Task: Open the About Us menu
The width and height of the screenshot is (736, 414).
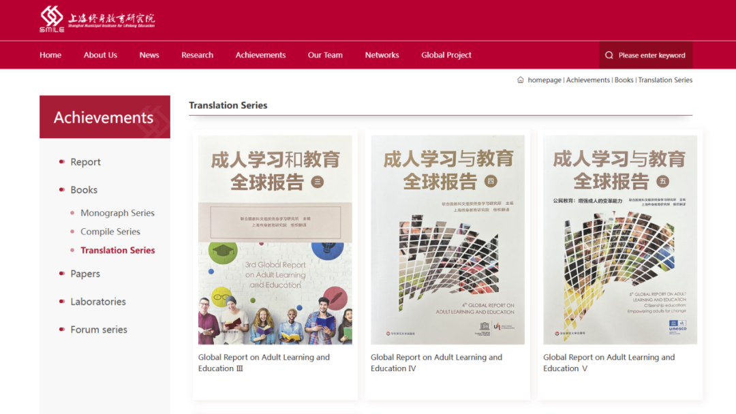Action: 100,55
